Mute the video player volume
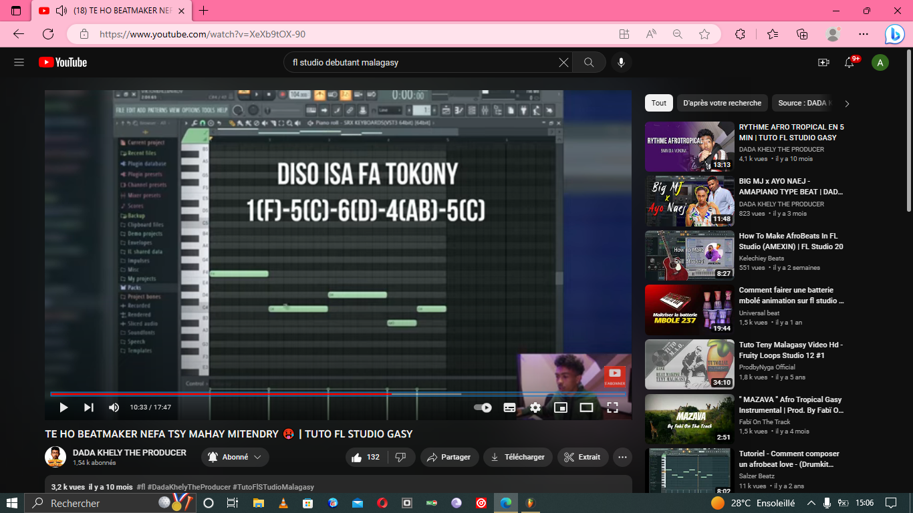This screenshot has width=913, height=513. coord(114,407)
